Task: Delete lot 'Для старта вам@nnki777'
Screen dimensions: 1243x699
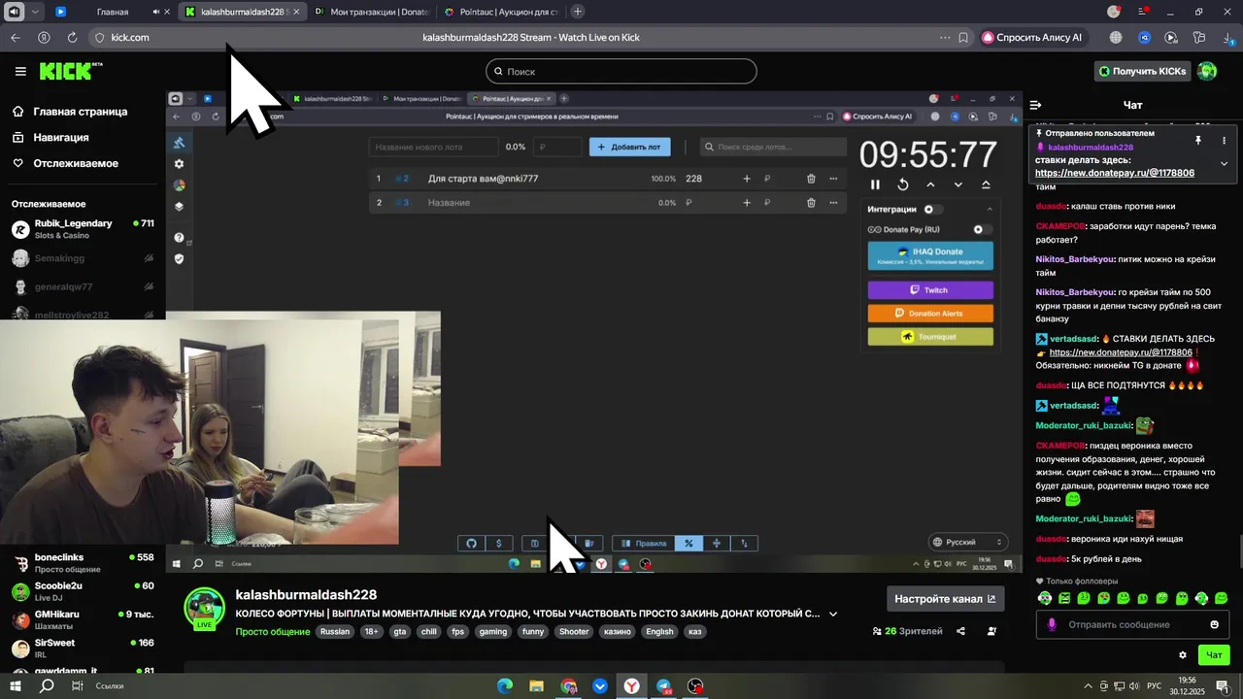Action: pyautogui.click(x=811, y=179)
